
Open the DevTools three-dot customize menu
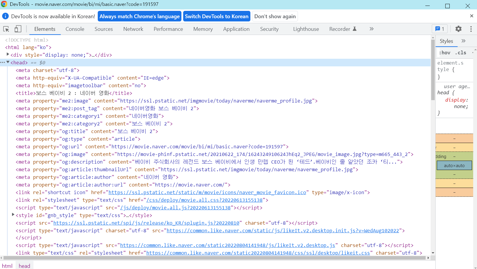pyautogui.click(x=471, y=29)
